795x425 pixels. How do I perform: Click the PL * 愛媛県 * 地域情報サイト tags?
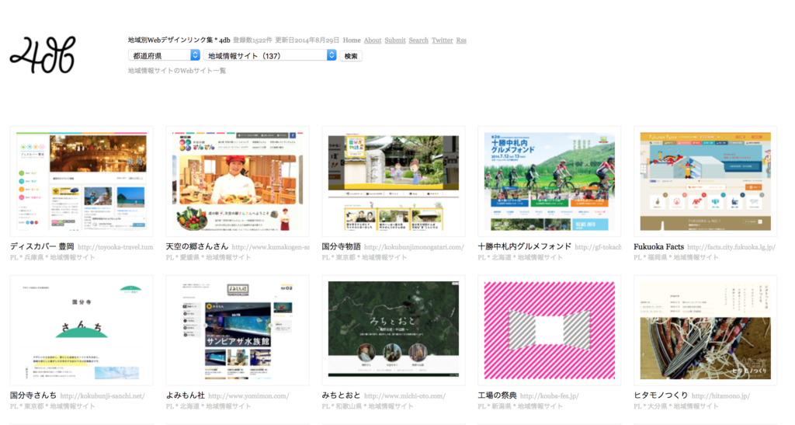coord(208,258)
